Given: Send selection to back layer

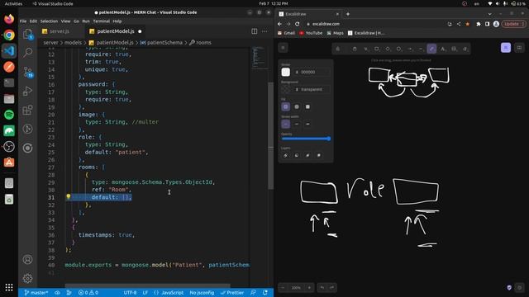Looking at the screenshot, I should pos(285,155).
